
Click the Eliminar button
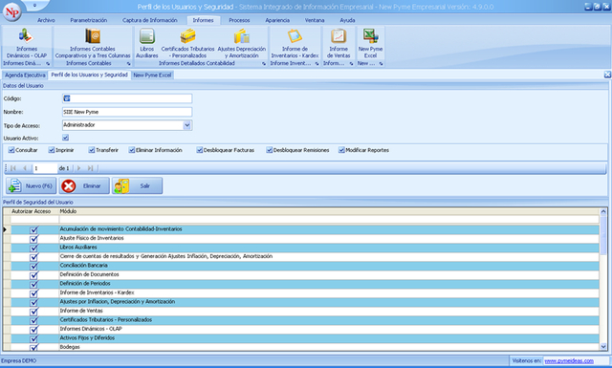point(84,185)
